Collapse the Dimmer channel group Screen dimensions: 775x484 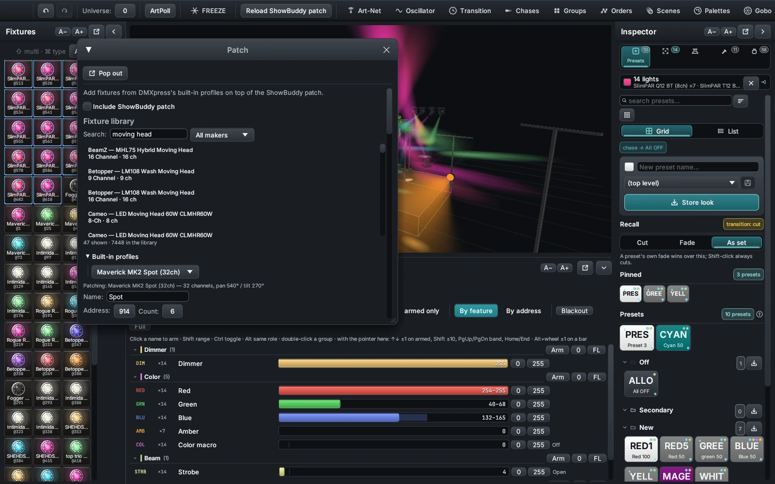click(135, 349)
